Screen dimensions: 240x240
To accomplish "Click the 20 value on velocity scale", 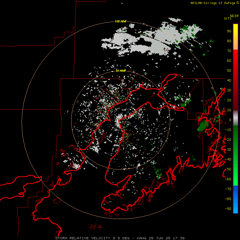I will click(x=229, y=100).
